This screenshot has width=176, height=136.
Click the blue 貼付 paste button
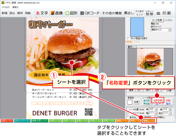(x=168, y=104)
